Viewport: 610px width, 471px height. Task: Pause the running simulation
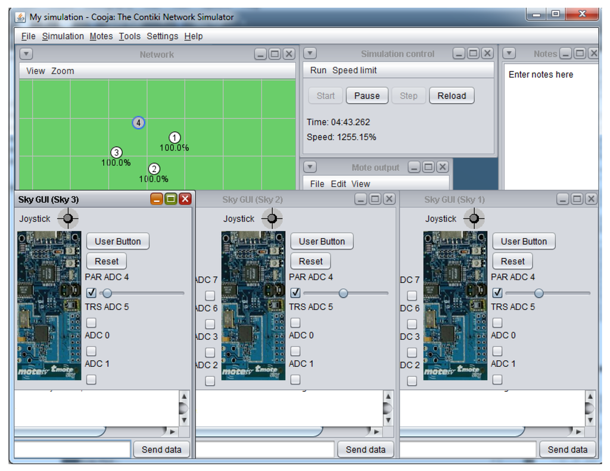pyautogui.click(x=367, y=96)
